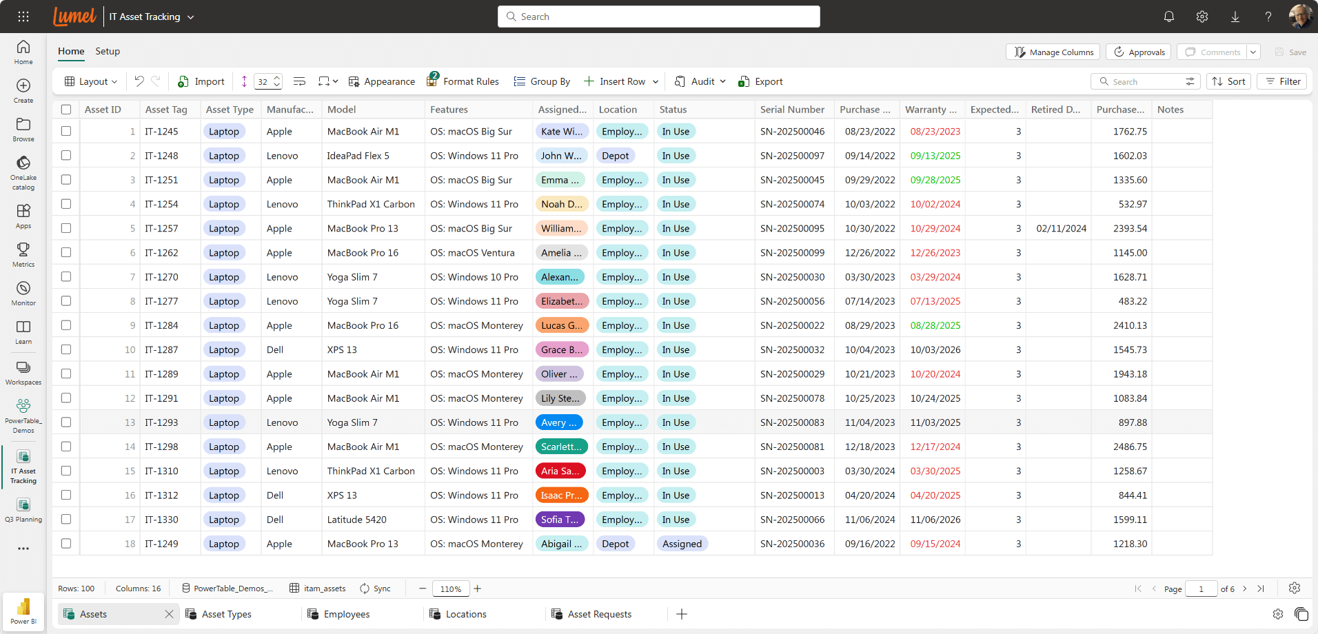Open the Employees sheet tab
This screenshot has height=634, width=1318.
point(346,614)
